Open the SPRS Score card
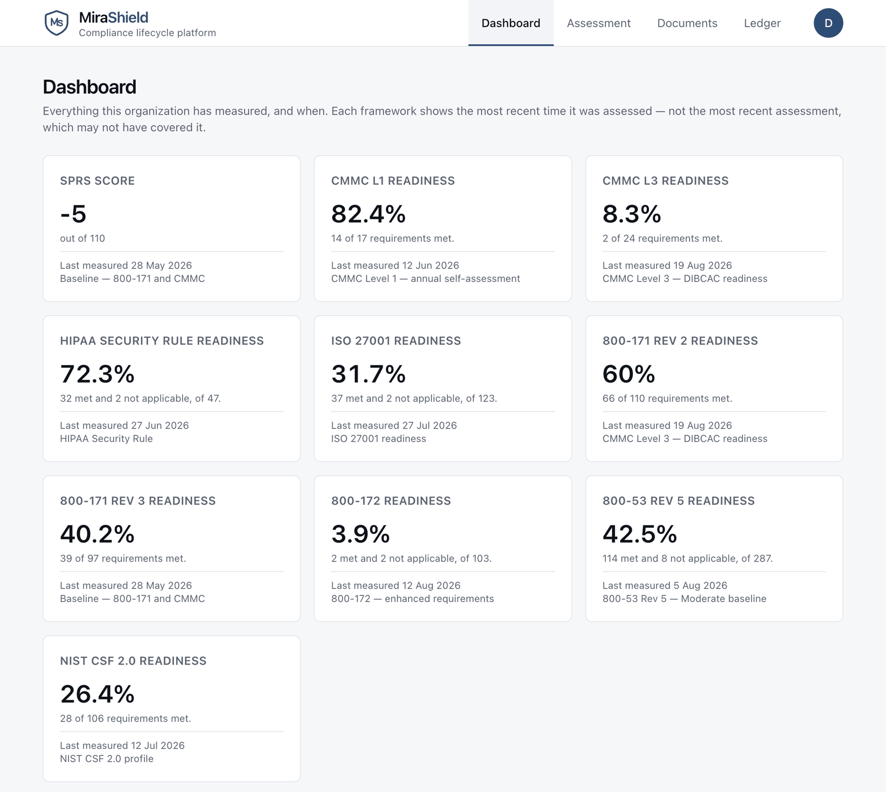The image size is (886, 792). [x=172, y=229]
